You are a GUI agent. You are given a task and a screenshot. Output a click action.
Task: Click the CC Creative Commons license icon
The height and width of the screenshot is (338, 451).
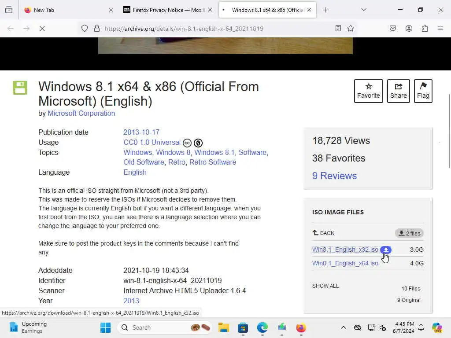(187, 143)
